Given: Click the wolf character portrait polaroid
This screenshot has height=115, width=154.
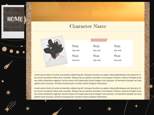Looking at the screenshot, I should coord(54,51).
